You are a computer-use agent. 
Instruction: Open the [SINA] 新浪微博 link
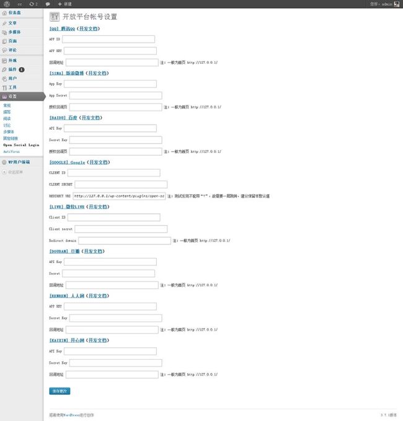click(66, 73)
